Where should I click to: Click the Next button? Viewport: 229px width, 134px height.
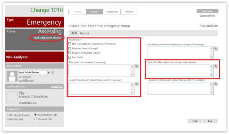(210, 121)
